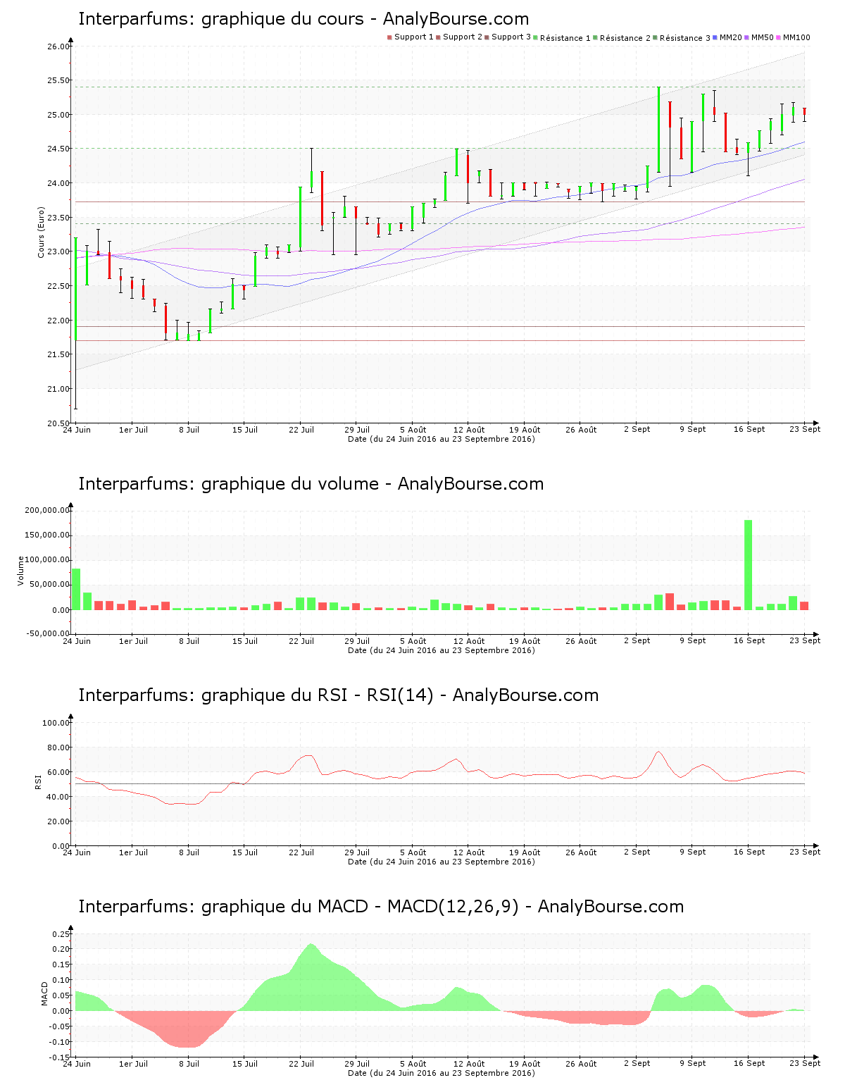Click the 26.00 price axis label
The width and height of the screenshot is (845, 1092).
tap(58, 46)
